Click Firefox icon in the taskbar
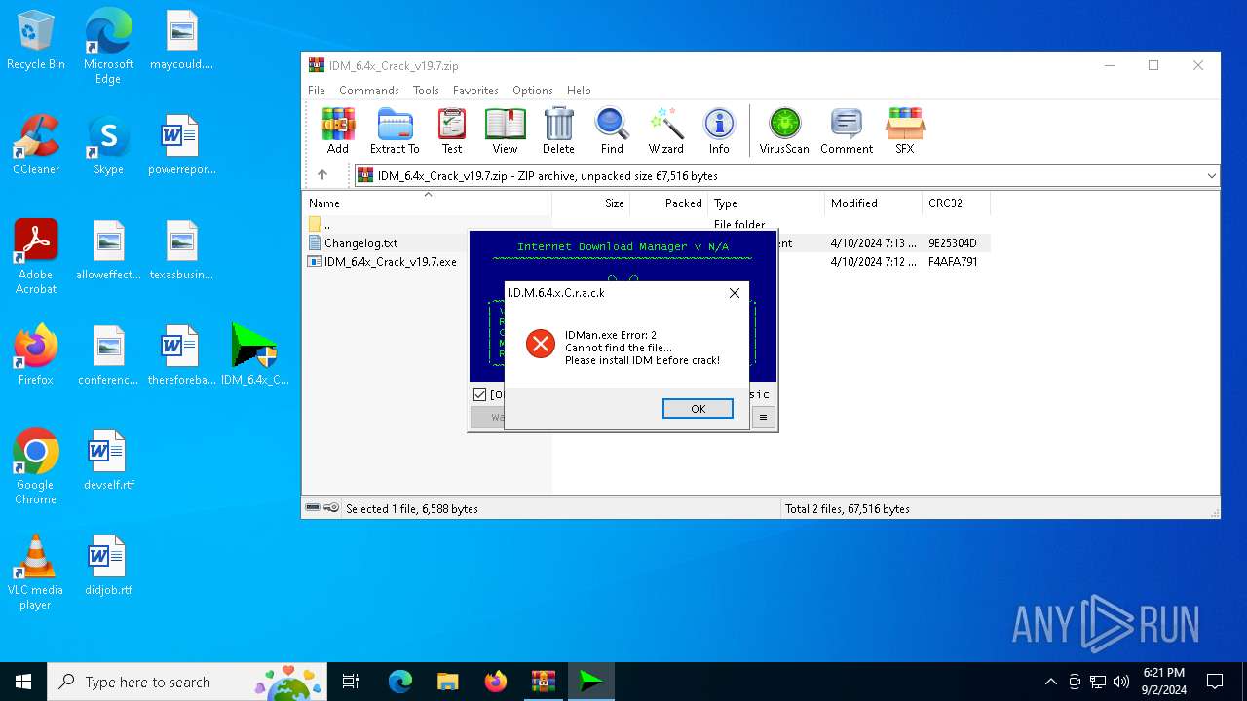Image resolution: width=1247 pixels, height=701 pixels. pos(496,682)
